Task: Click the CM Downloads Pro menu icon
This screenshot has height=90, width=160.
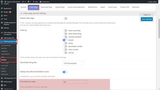Action: tap(2, 41)
